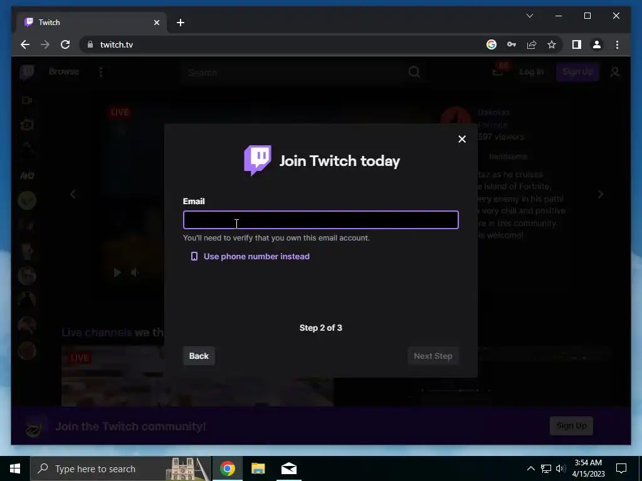Open the notifications inbox with red badge
Screen dimensions: 642x481
(498, 72)
